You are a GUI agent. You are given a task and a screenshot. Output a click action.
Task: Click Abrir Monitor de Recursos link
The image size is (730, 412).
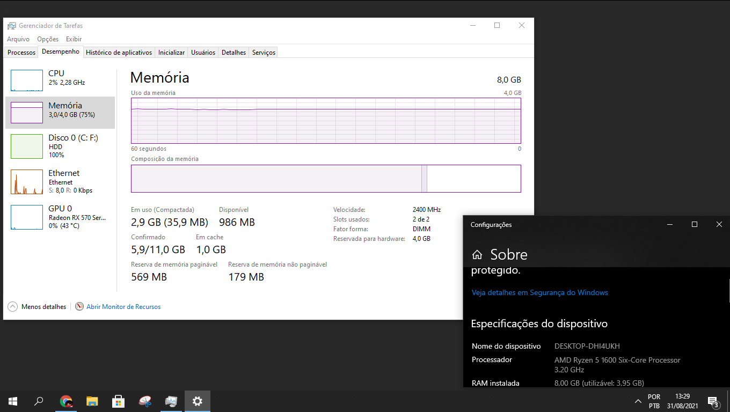pos(123,307)
